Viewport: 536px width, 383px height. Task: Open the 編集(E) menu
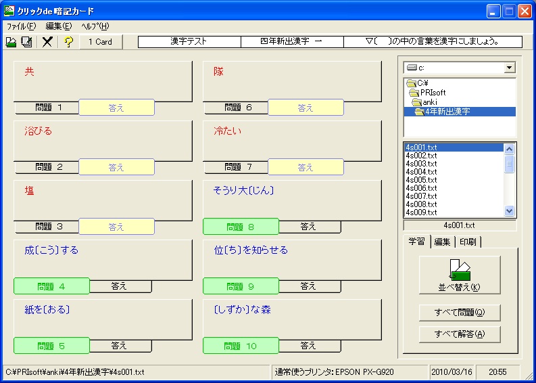(x=58, y=26)
